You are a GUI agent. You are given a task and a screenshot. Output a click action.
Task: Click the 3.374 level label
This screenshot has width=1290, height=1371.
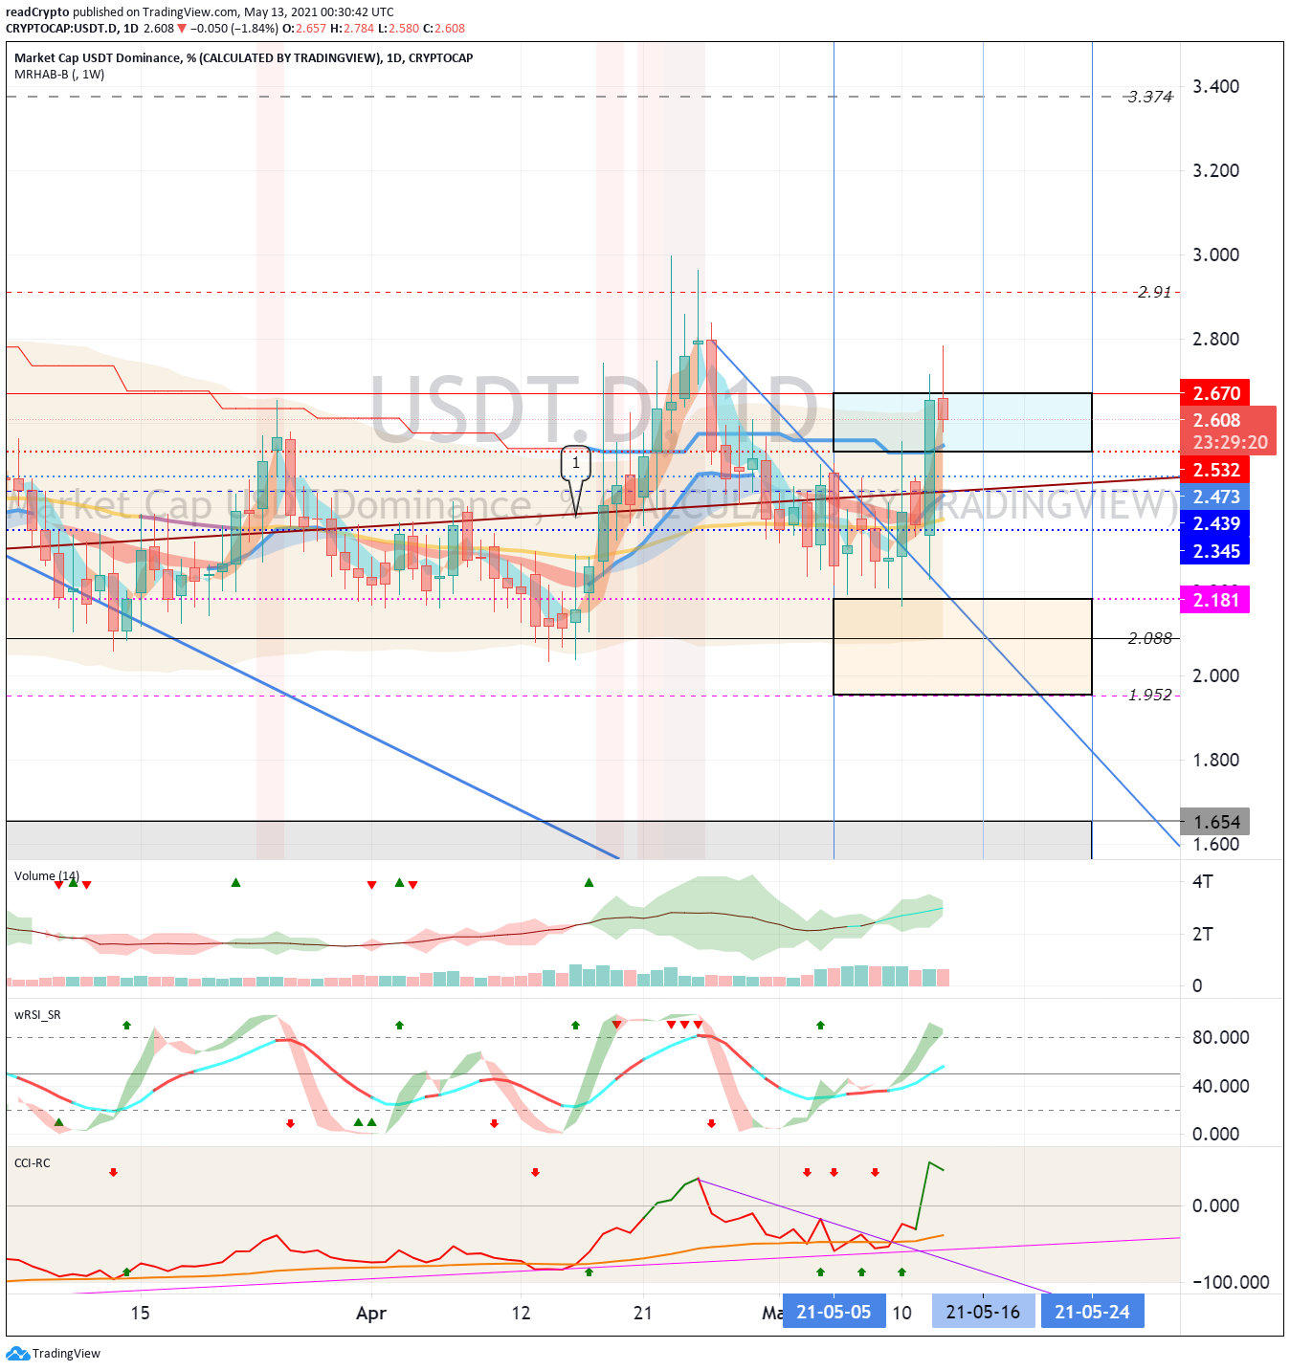click(1149, 97)
